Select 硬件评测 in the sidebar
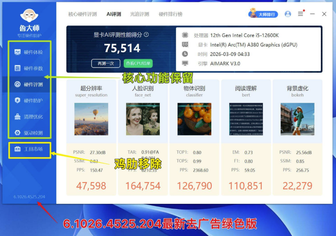Viewport: 336px width, 236px height. tap(29, 84)
